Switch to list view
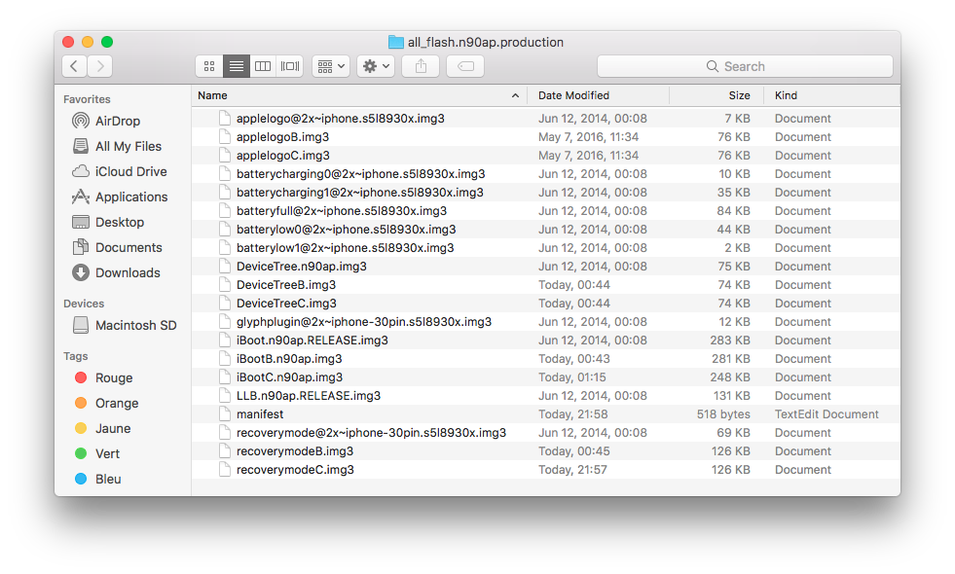The image size is (955, 574). tap(236, 66)
